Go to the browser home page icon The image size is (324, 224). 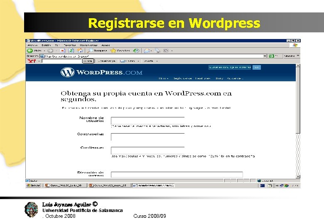pos(80,51)
